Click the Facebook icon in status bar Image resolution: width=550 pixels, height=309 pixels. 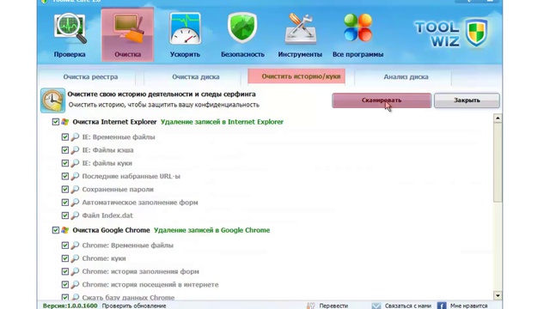(x=442, y=306)
